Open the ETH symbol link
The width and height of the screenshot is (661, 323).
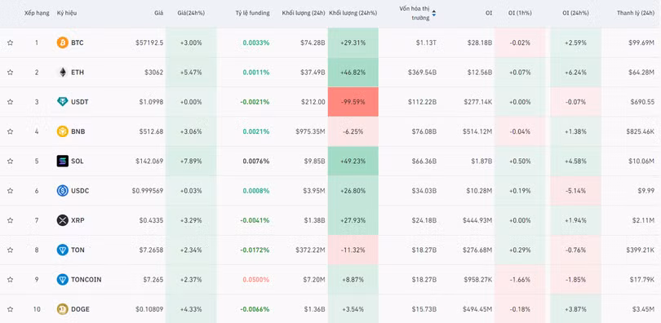pyautogui.click(x=78, y=73)
